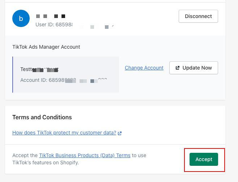Image resolution: width=238 pixels, height=182 pixels.
Task: Click the blue 'b' profile avatar
Action: (21, 18)
